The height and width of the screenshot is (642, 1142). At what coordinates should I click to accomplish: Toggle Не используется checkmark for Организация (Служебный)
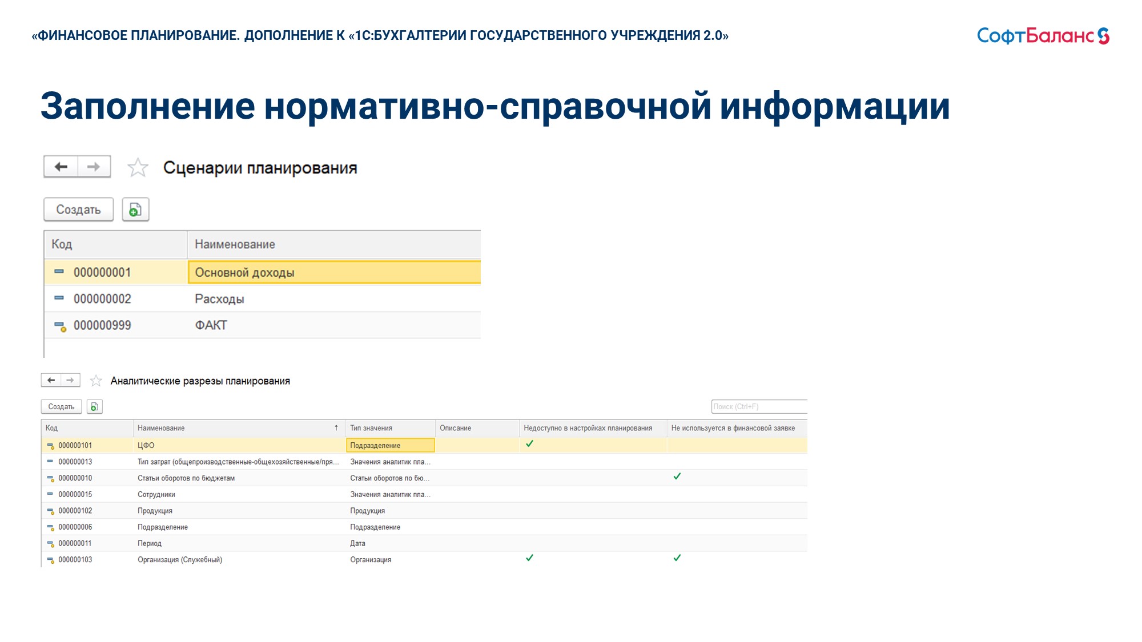677,558
